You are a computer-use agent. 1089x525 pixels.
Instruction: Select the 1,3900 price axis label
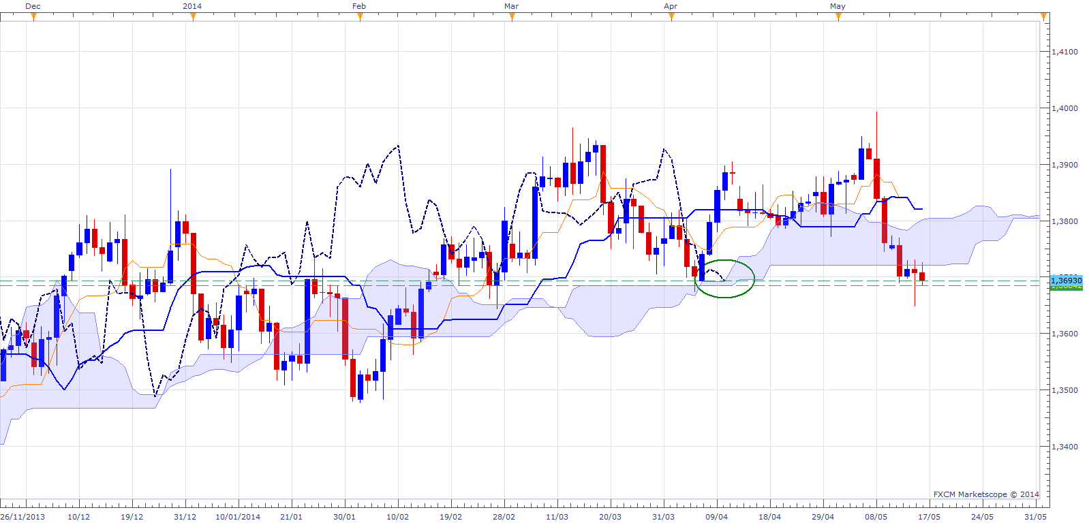pyautogui.click(x=1065, y=165)
